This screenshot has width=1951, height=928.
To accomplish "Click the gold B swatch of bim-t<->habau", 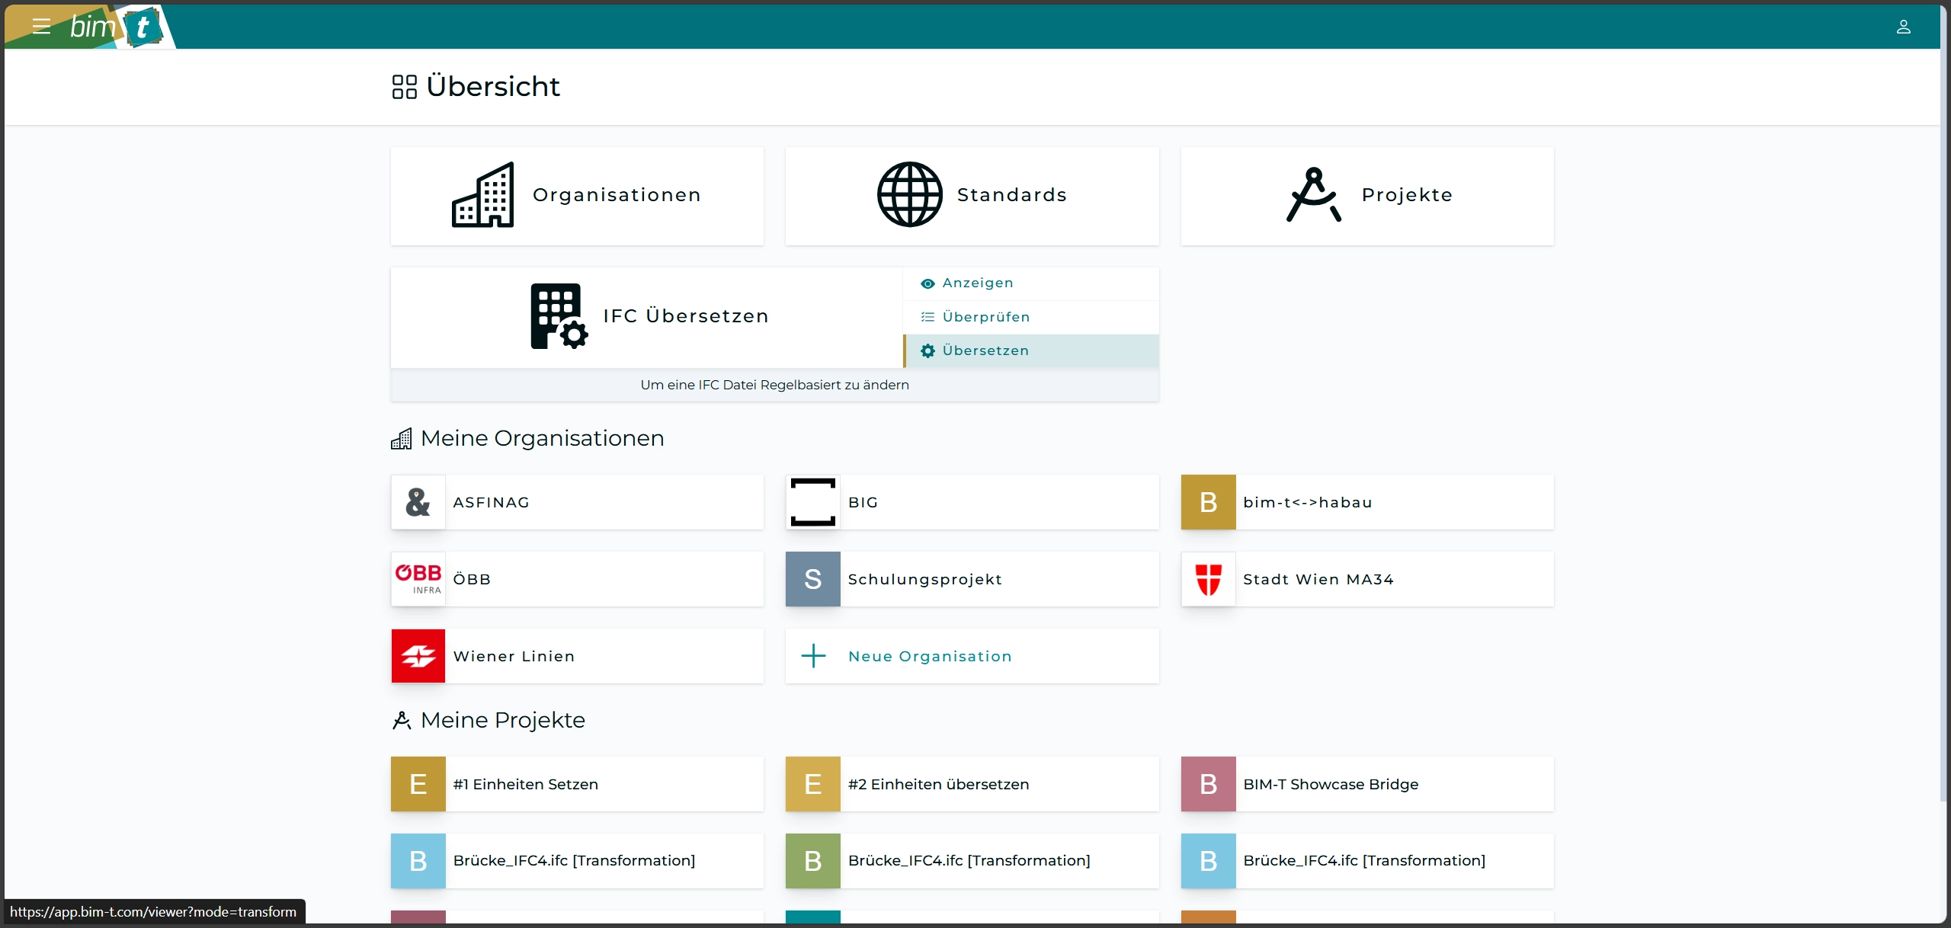I will pyautogui.click(x=1208, y=502).
